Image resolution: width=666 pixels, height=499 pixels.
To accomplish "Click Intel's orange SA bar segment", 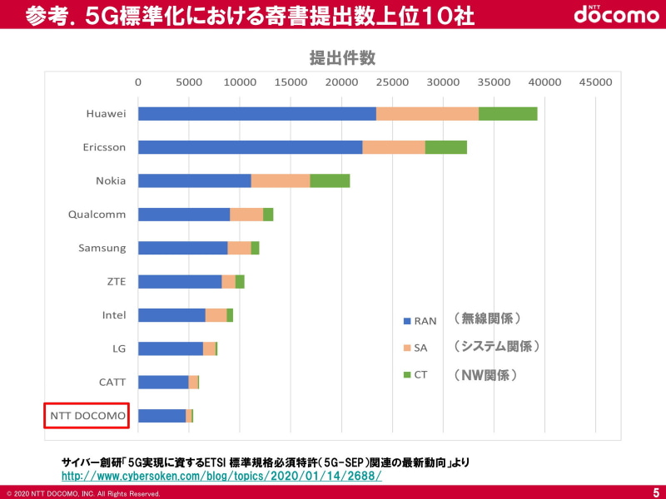I will (x=216, y=315).
